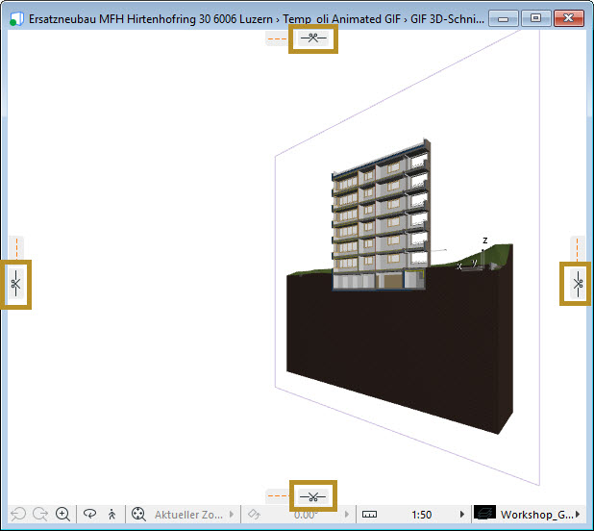Click the Z axis label near origin
Image resolution: width=594 pixels, height=531 pixels.
coord(484,240)
